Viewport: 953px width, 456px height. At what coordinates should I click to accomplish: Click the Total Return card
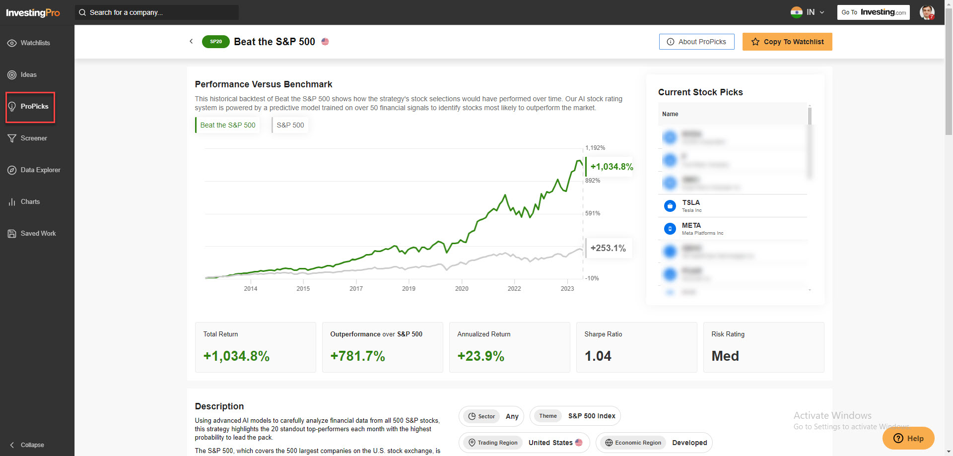point(256,347)
